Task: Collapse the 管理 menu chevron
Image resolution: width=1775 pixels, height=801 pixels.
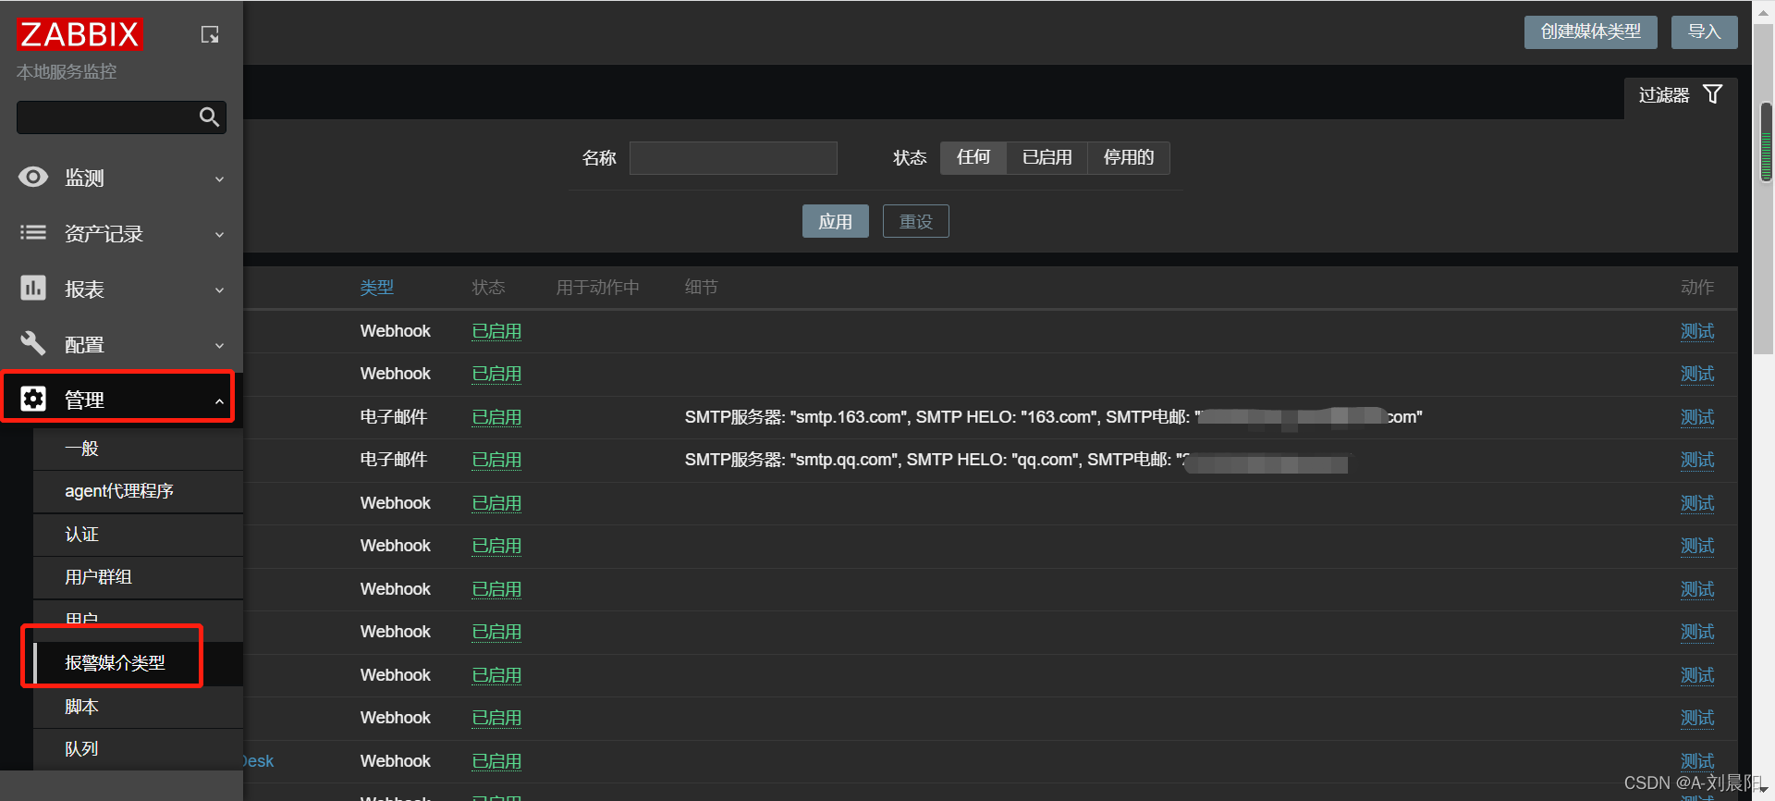Action: click(219, 400)
